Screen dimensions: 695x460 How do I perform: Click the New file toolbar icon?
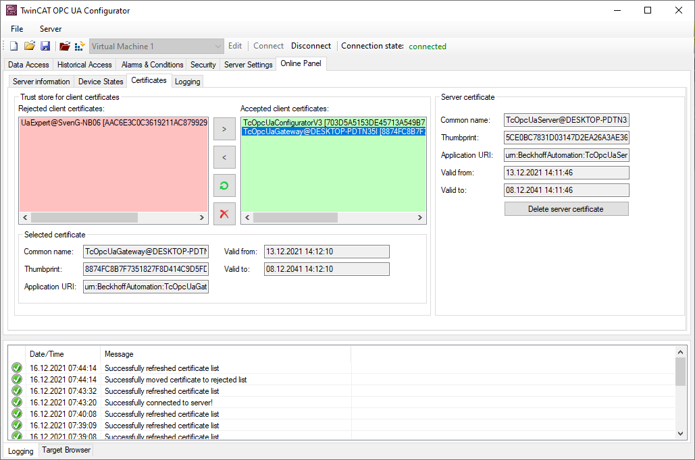[x=14, y=46]
